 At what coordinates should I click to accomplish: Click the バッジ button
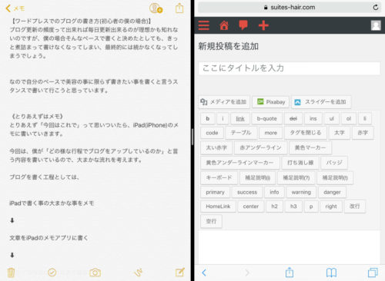tap(334, 163)
